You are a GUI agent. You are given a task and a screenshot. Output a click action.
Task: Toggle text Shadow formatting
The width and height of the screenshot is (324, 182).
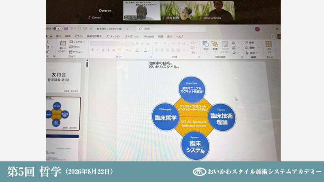tap(108, 50)
